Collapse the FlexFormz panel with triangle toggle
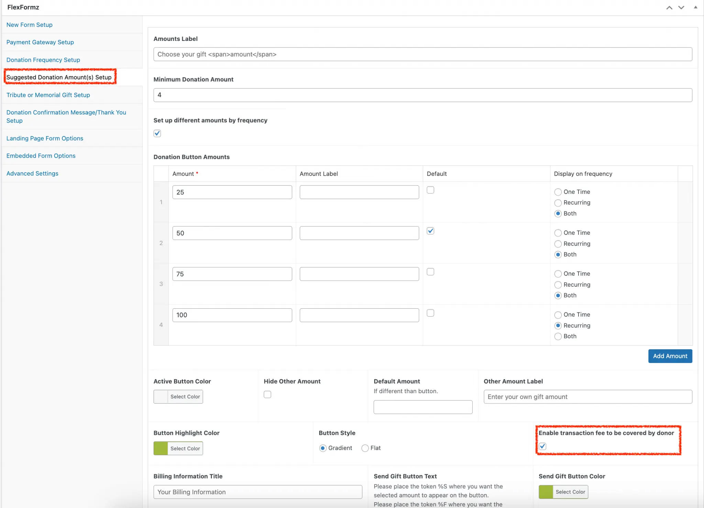 click(695, 7)
